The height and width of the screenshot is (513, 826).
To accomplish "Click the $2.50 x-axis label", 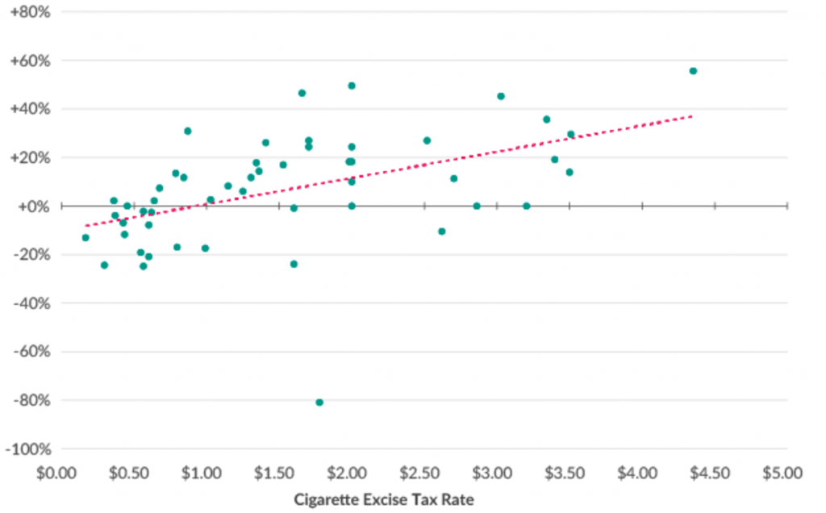I will (x=420, y=472).
